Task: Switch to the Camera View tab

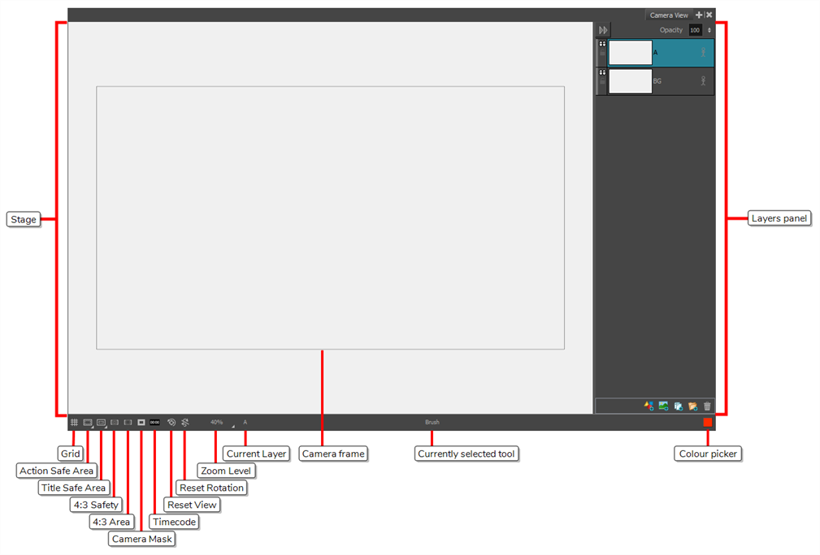Action: (669, 15)
